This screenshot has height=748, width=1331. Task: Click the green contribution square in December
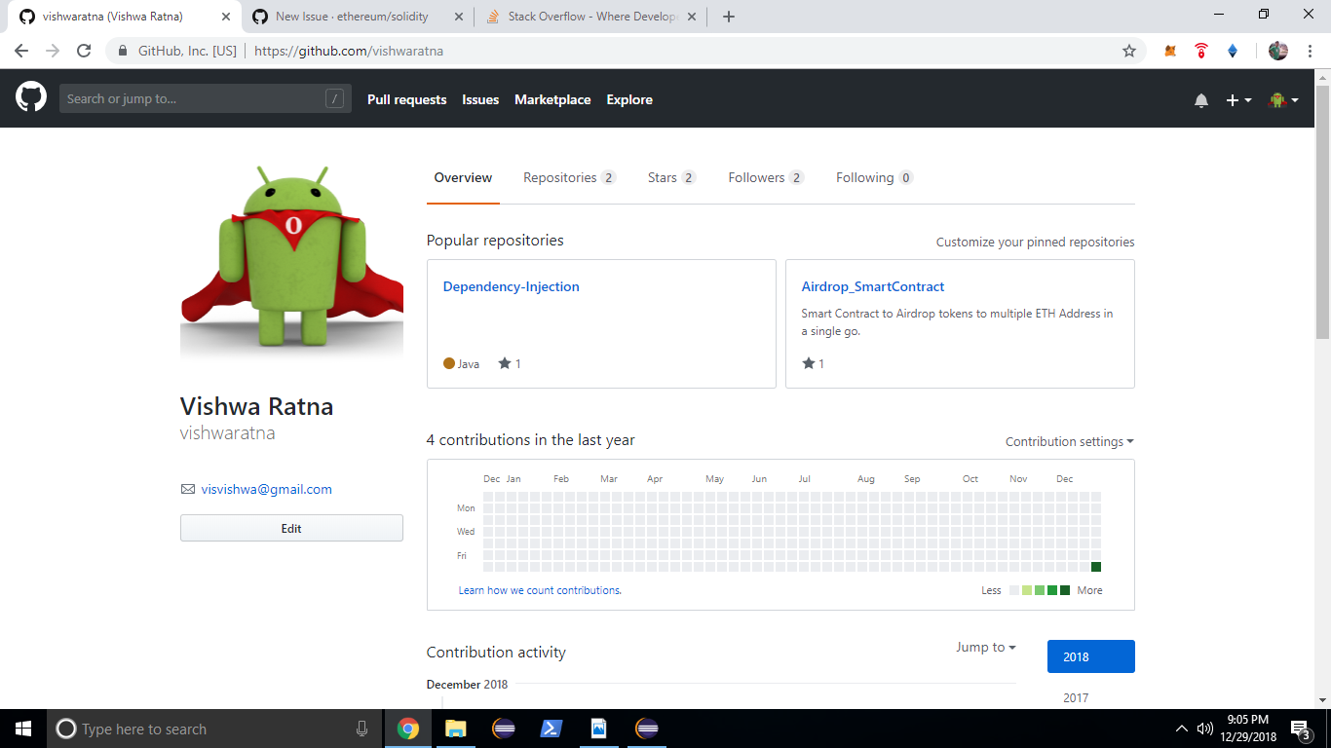1095,566
